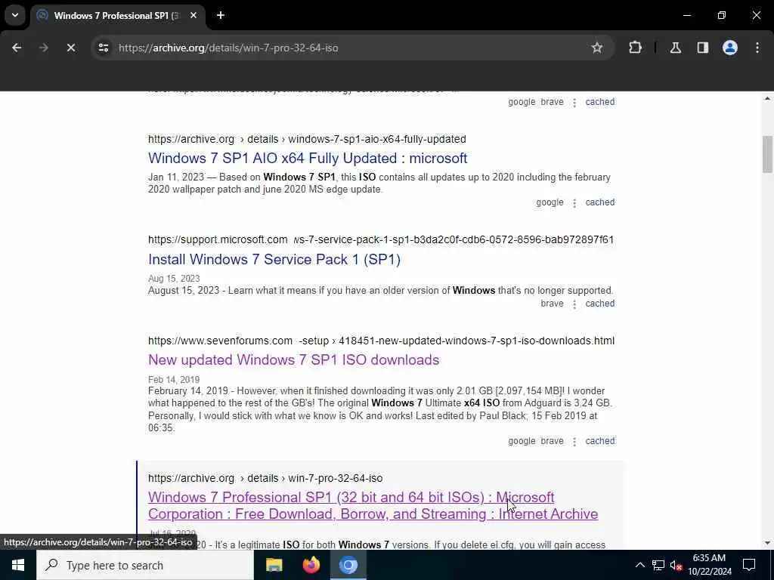The height and width of the screenshot is (580, 774).
Task: Launch Firefox from the taskbar
Action: [311, 565]
